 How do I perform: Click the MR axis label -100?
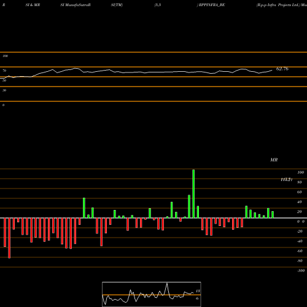coord(301,271)
